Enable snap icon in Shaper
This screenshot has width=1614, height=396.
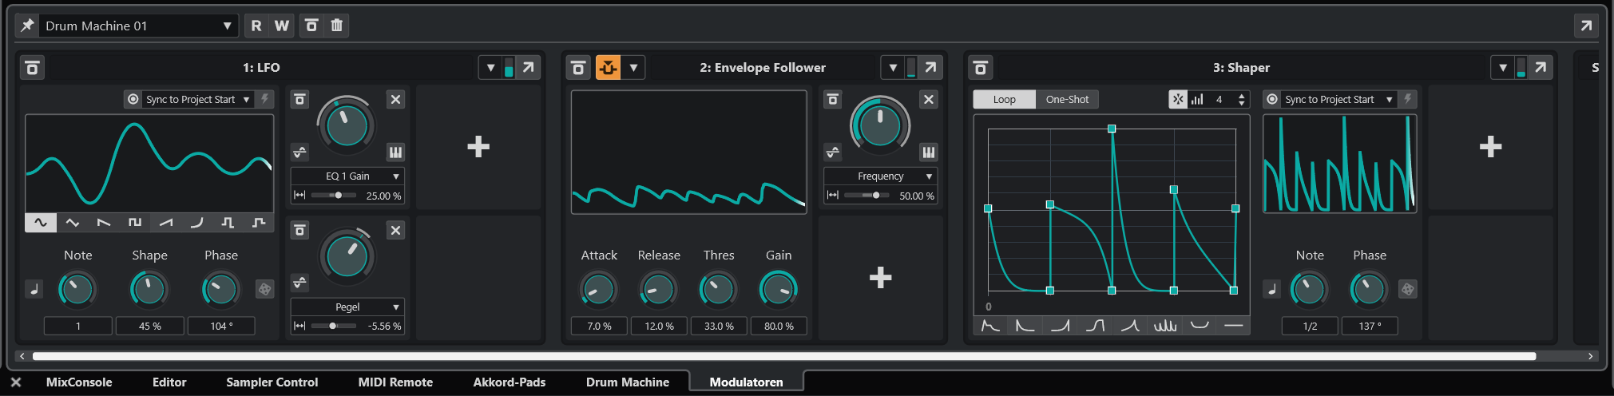[x=1178, y=100]
